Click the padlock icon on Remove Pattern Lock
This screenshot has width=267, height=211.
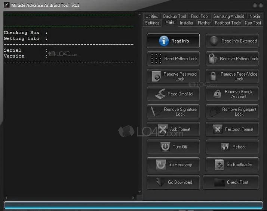pos(213,59)
